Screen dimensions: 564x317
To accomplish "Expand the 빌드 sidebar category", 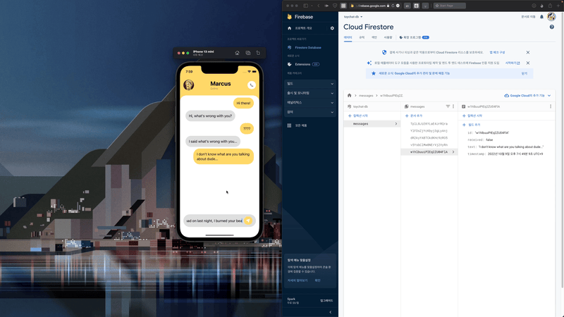I will coord(310,84).
